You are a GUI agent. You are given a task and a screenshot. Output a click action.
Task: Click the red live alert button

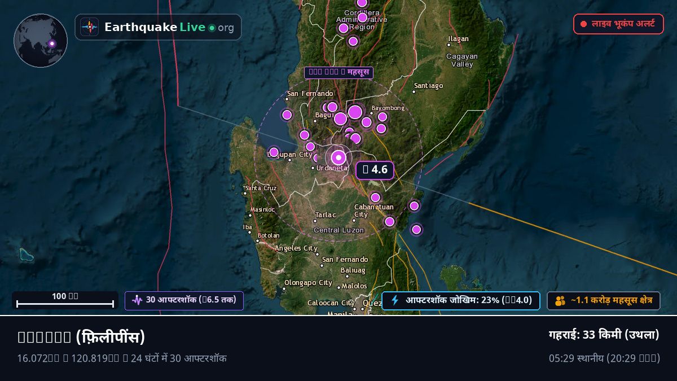(618, 24)
